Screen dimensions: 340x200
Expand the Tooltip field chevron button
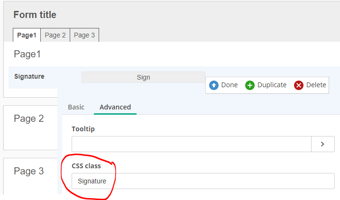coord(322,144)
